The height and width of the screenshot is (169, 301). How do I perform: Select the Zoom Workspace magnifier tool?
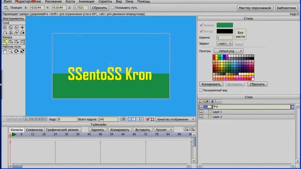point(10,51)
